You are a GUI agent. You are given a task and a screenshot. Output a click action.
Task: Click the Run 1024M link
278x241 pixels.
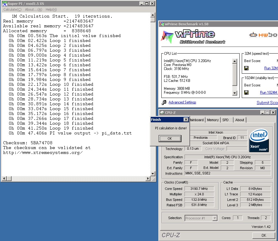pyautogui.click(x=269, y=93)
